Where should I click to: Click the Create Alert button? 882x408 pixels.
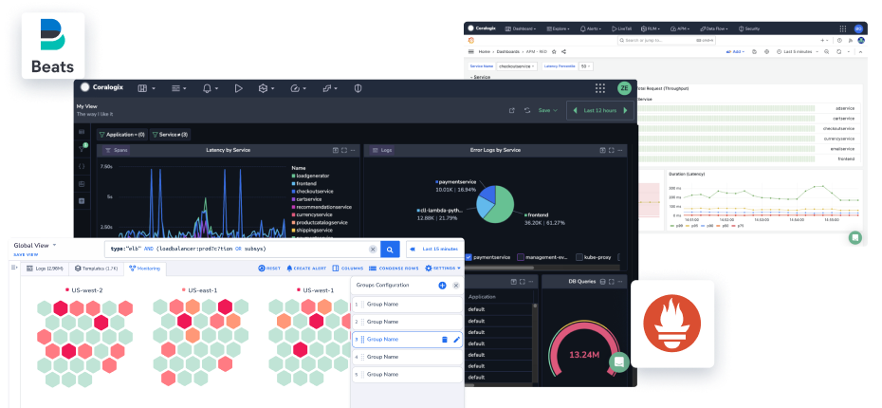click(306, 269)
